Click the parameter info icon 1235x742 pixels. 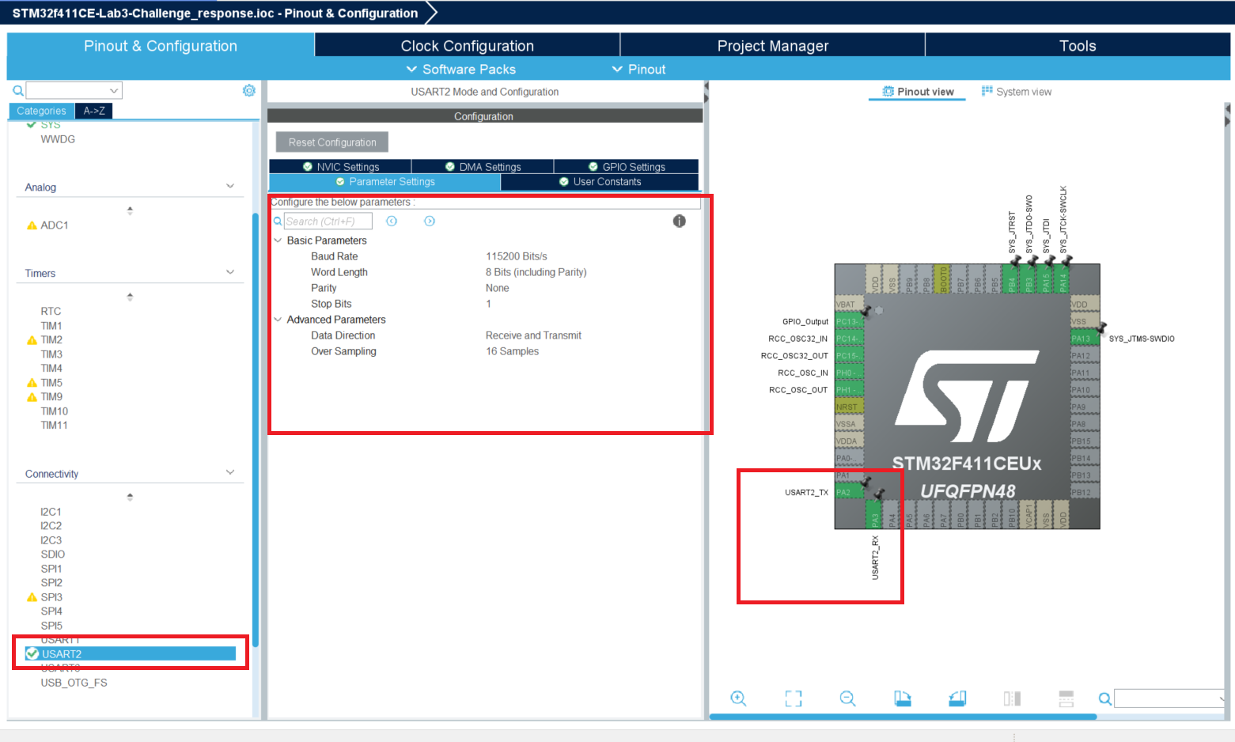tap(679, 221)
